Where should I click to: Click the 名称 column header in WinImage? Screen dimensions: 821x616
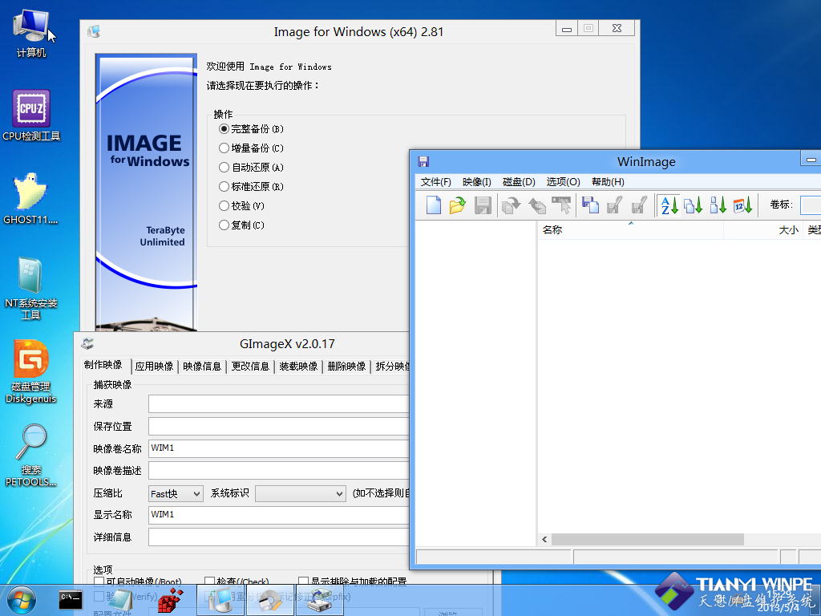(x=630, y=230)
